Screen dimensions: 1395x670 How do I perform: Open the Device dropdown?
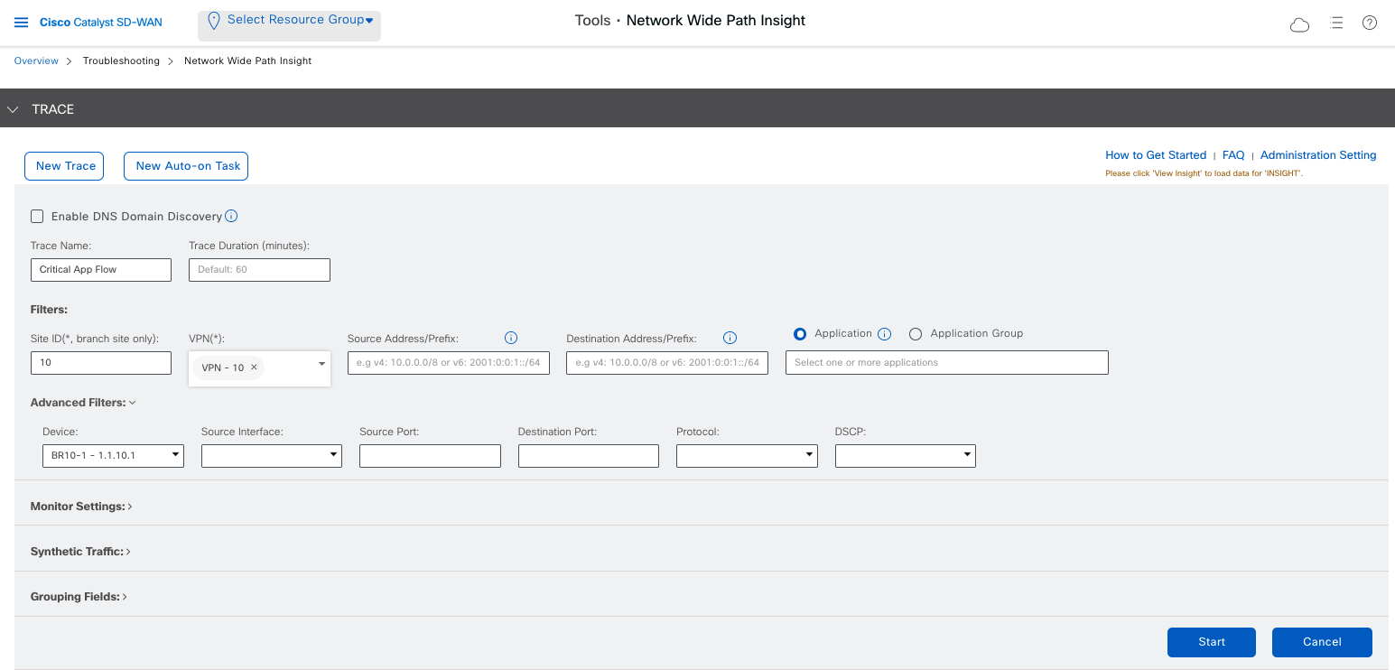[113, 456]
